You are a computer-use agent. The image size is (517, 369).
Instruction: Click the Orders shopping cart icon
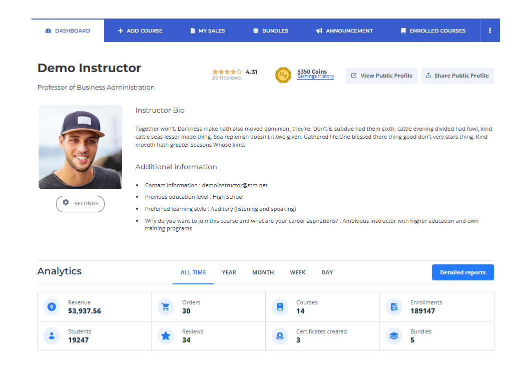tap(166, 307)
